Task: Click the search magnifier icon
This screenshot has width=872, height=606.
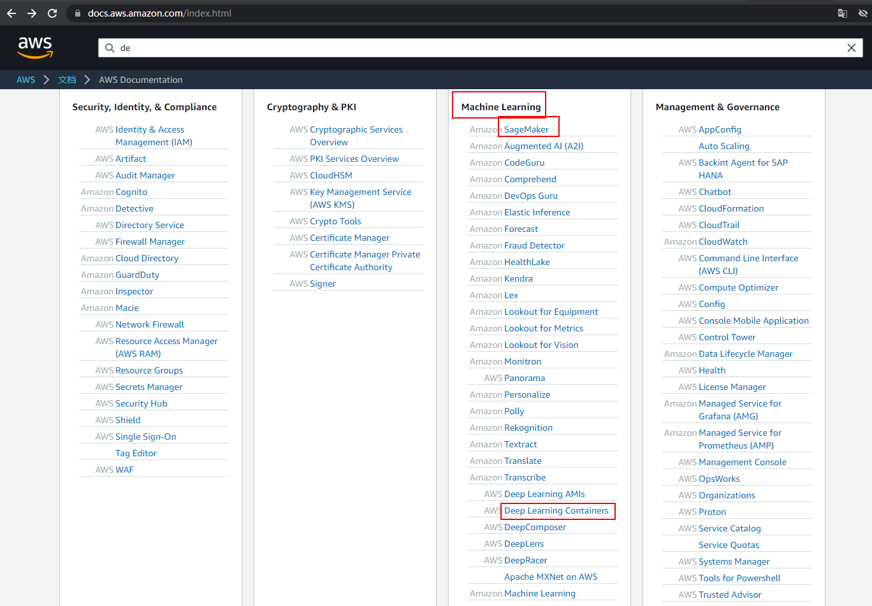Action: tap(110, 48)
